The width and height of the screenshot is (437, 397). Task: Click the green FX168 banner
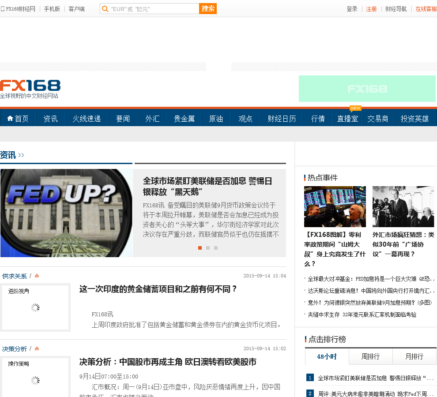coord(367,89)
